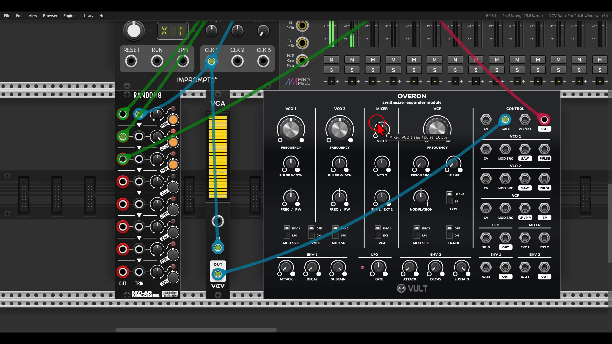Mute the first mixer channel
612x344 pixels.
pyautogui.click(x=331, y=60)
